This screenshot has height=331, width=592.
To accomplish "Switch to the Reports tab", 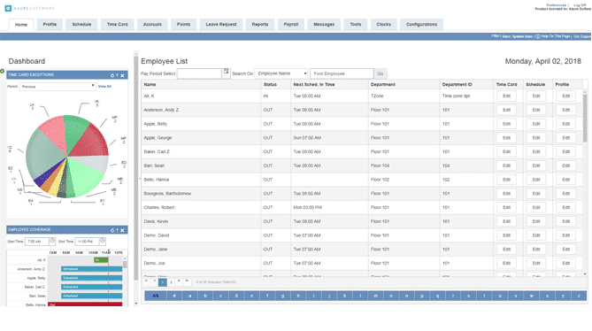I will click(x=260, y=24).
